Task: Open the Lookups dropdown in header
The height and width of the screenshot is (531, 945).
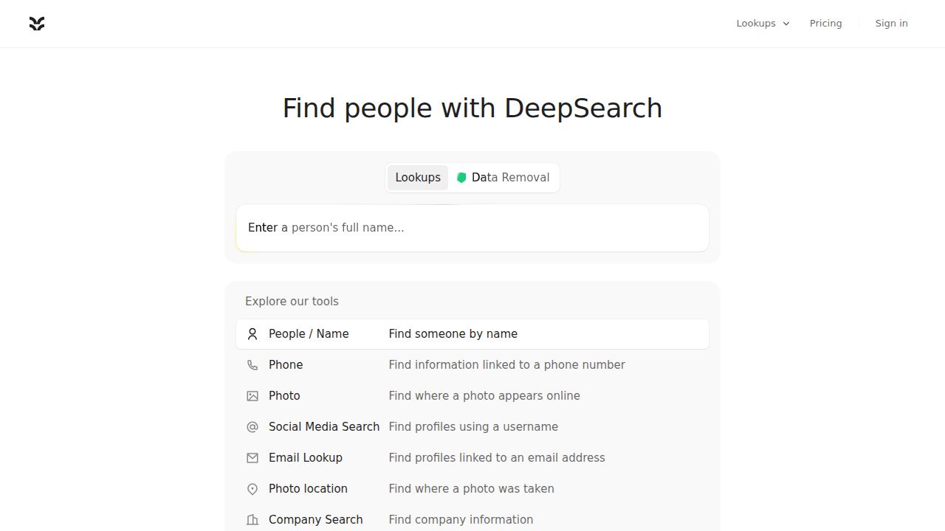Action: click(x=763, y=24)
